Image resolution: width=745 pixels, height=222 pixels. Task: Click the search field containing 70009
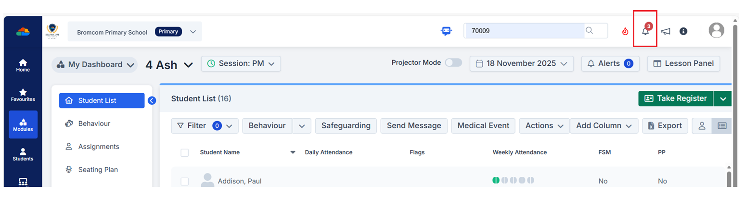coord(525,31)
